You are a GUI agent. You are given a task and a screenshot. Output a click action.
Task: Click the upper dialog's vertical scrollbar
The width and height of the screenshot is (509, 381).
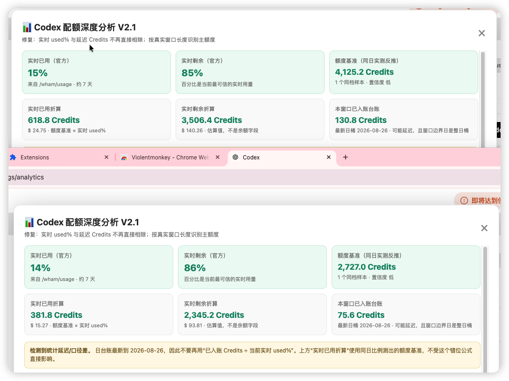(483, 100)
